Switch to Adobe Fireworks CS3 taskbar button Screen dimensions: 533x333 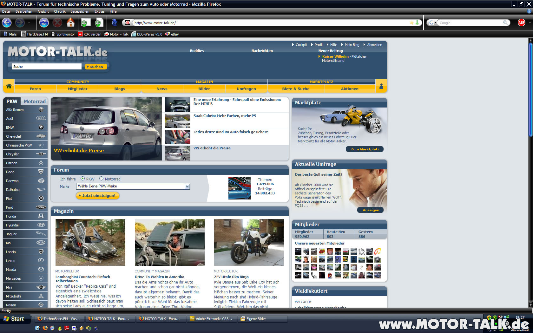212,319
